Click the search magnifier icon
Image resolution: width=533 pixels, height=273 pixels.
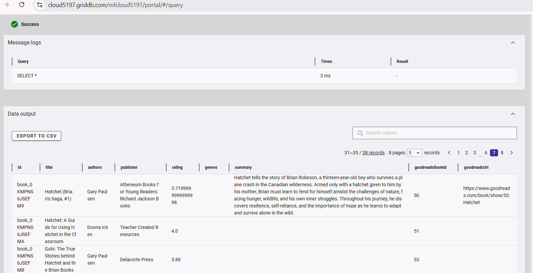point(360,133)
